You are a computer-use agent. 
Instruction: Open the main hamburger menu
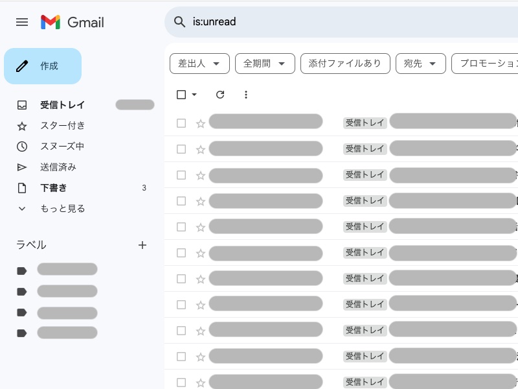pyautogui.click(x=22, y=22)
